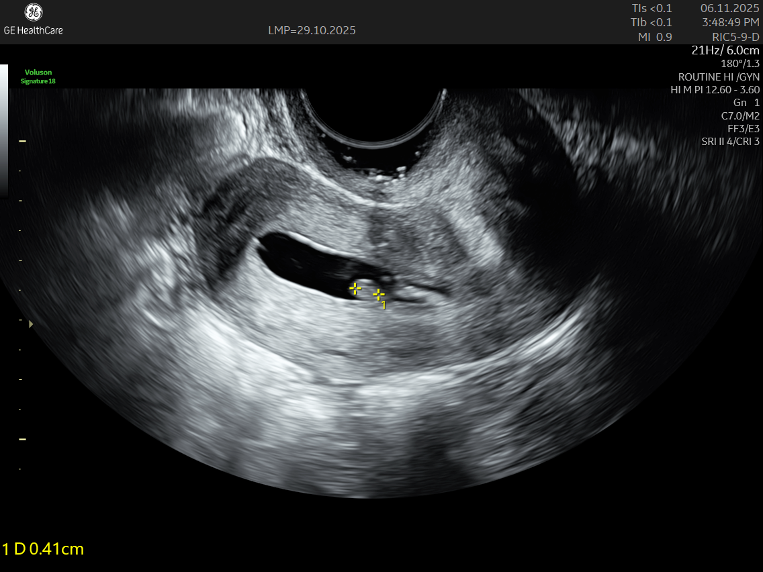Select the 1 D 0.41cm measurement result
The image size is (763, 572).
tap(43, 549)
